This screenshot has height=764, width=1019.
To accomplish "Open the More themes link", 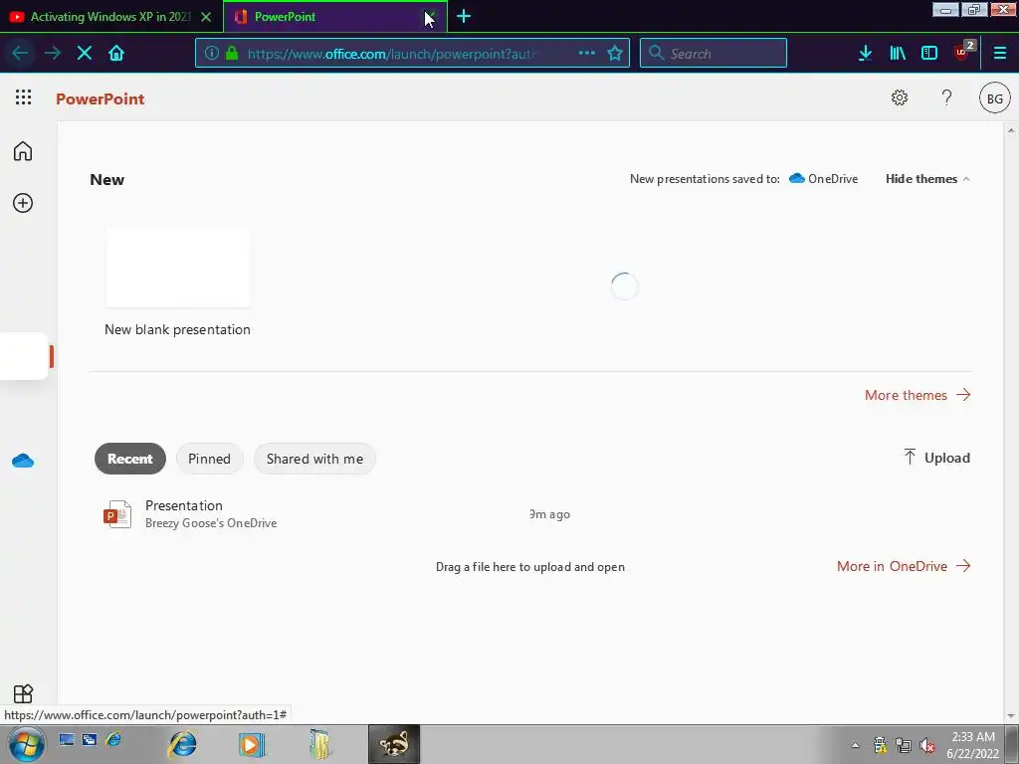I will [x=917, y=395].
